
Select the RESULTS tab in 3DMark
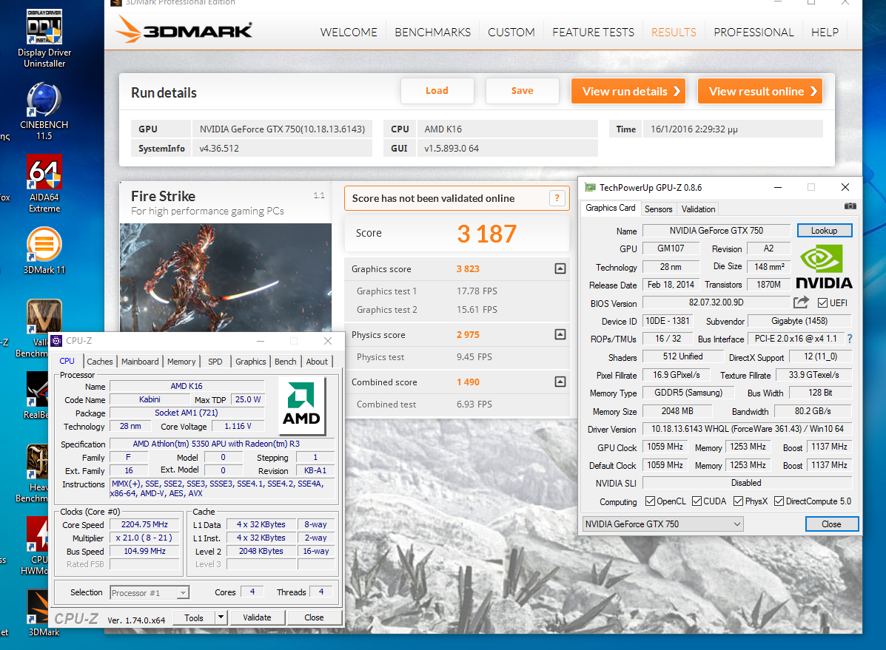coord(674,33)
